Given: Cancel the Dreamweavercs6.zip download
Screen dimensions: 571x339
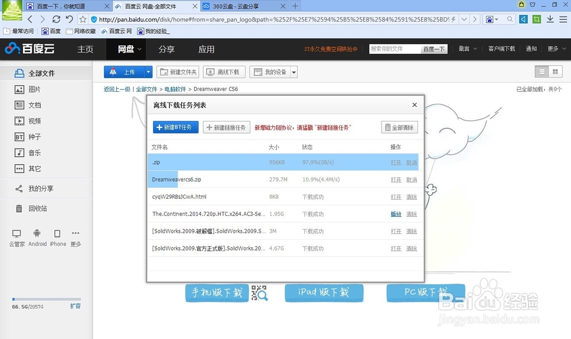Looking at the screenshot, I should 412,180.
